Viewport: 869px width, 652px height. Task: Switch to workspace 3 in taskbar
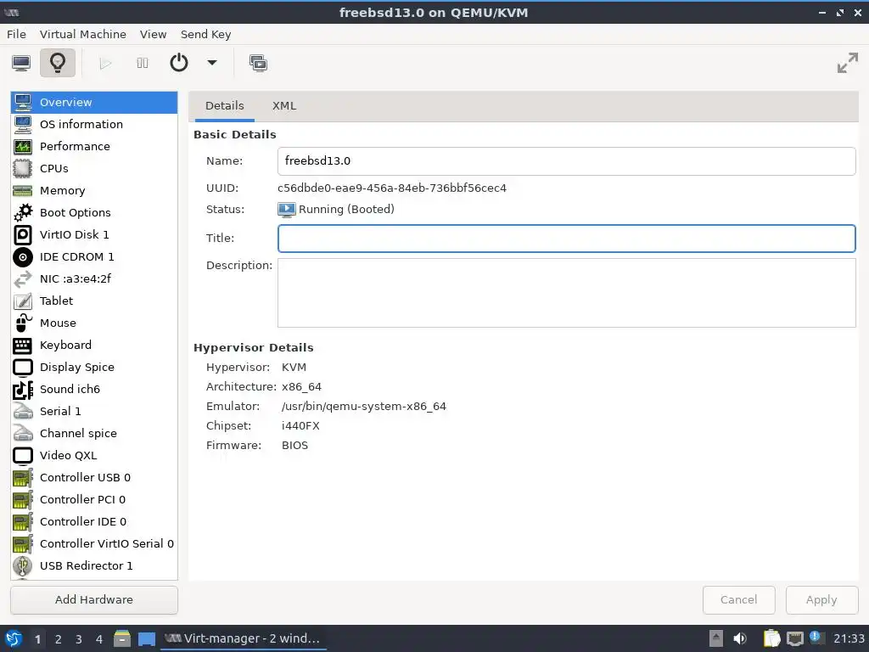click(79, 639)
